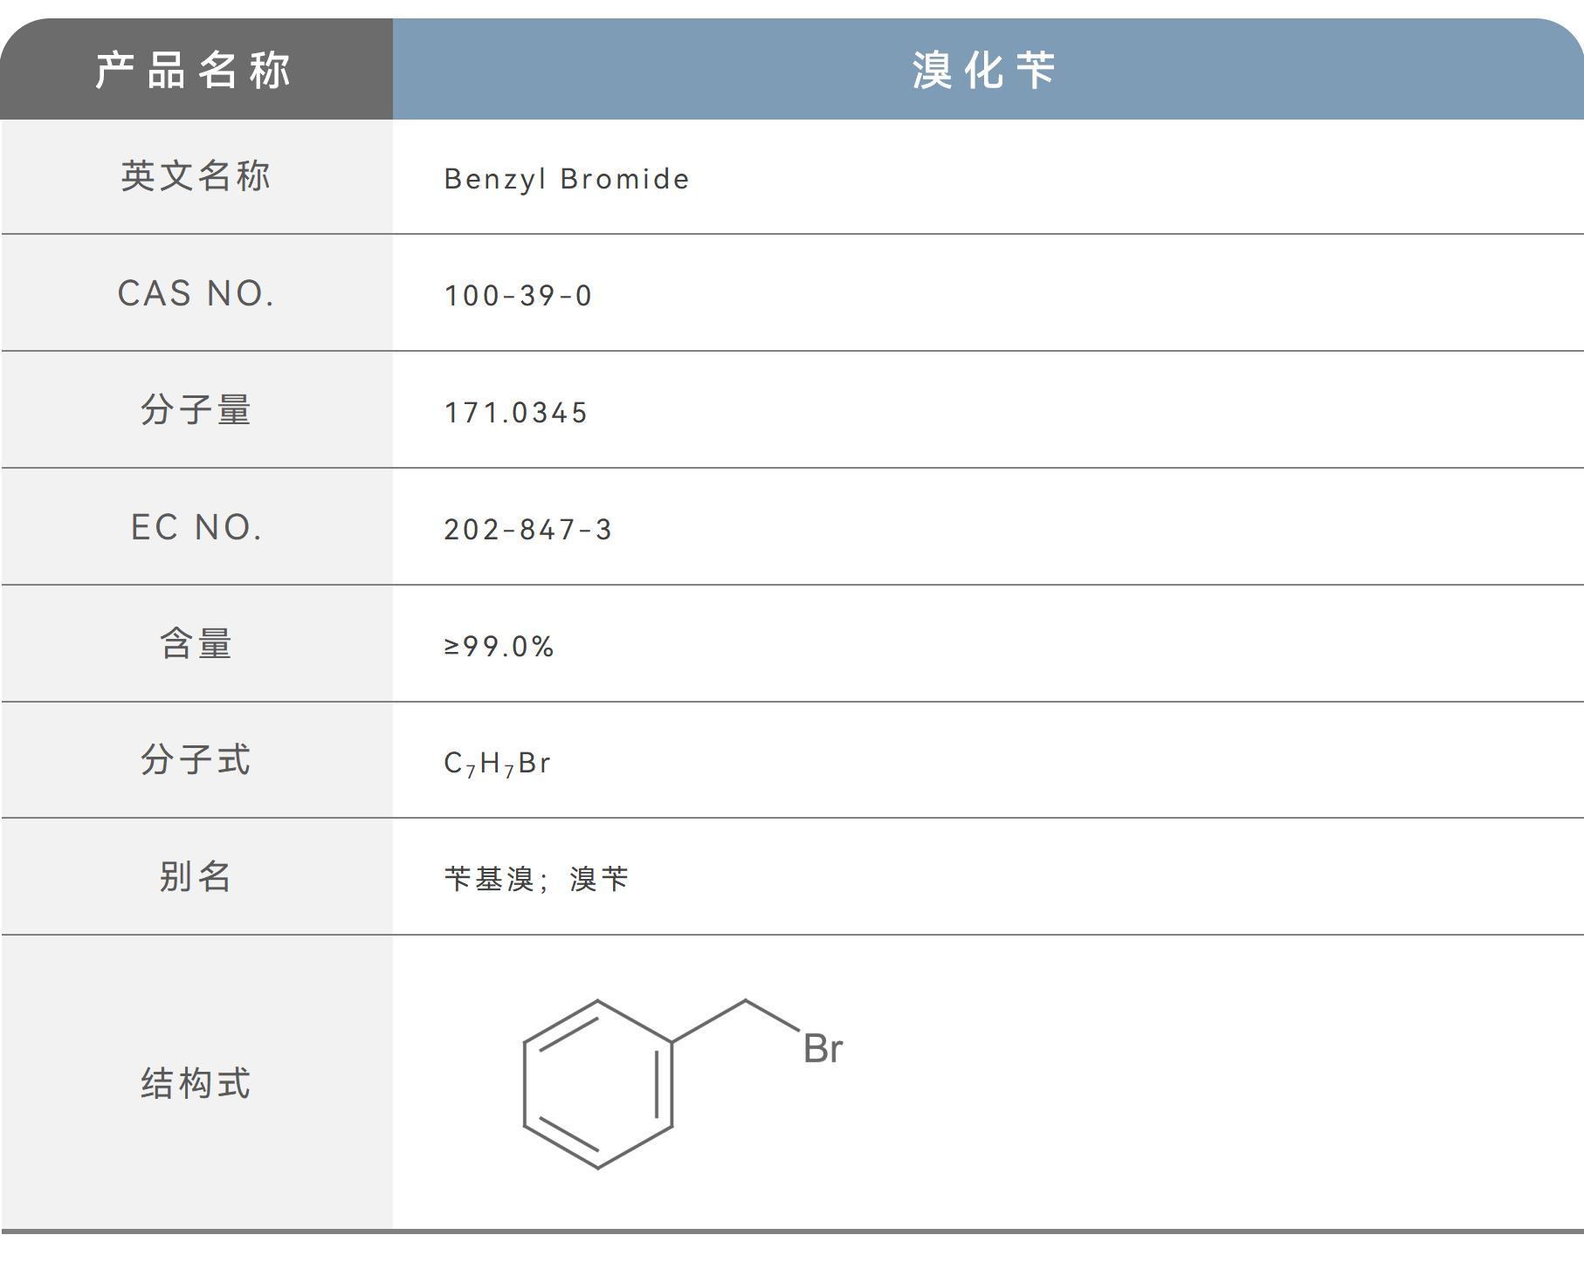Click the molecular weight value 171.0345
Image resolution: width=1584 pixels, height=1276 pixels.
(516, 413)
